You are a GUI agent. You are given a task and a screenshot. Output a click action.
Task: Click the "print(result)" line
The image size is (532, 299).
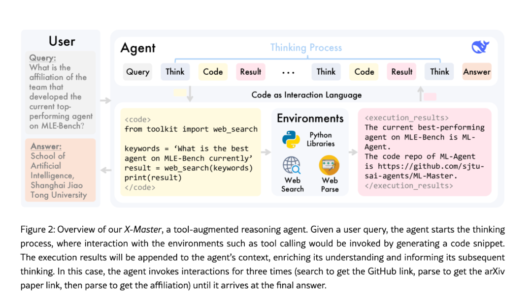tap(153, 178)
